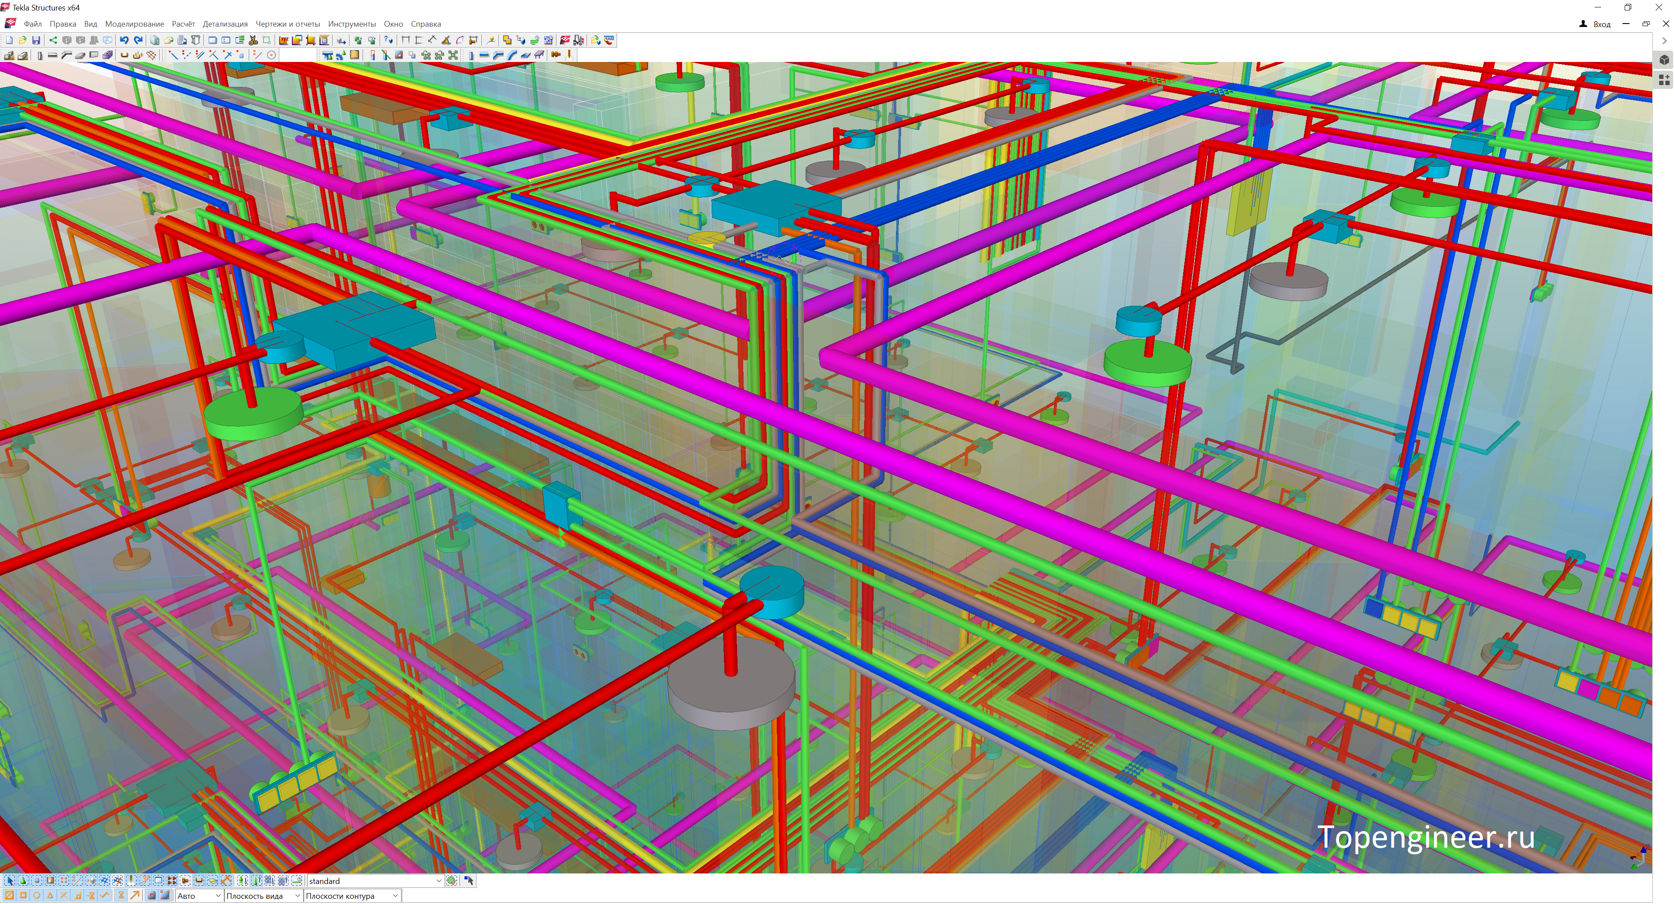
Task: Click the Redo arrow icon
Action: [138, 40]
